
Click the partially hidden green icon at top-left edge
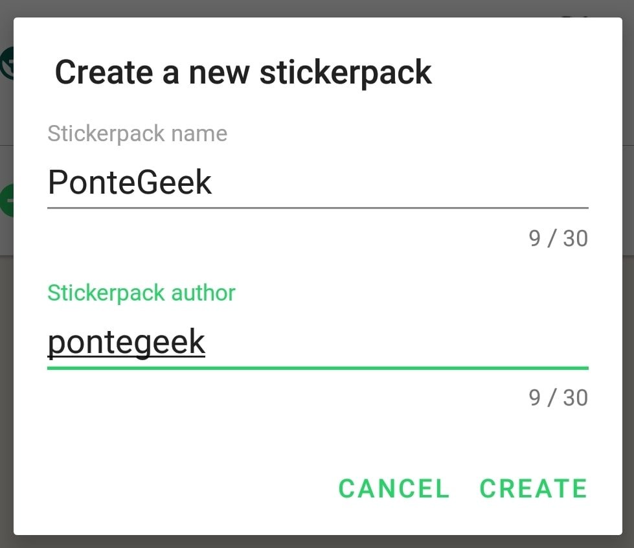[x=7, y=63]
